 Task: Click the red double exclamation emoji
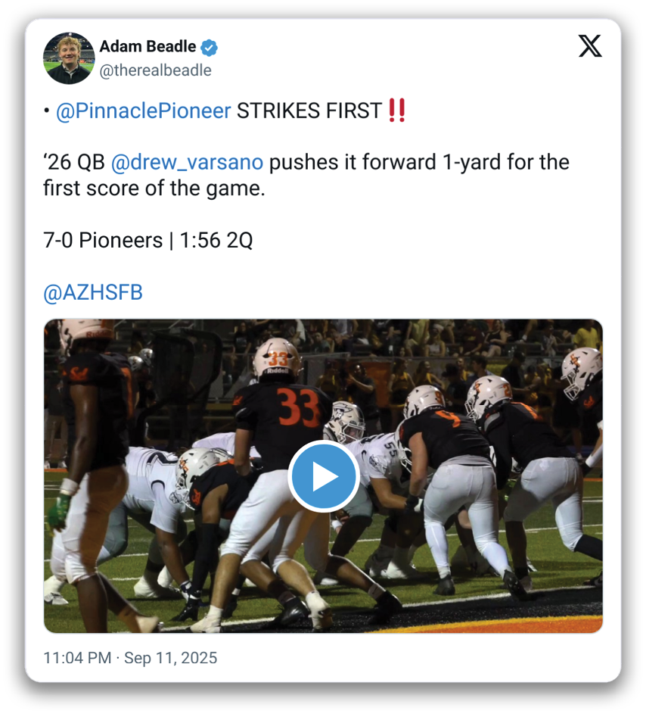point(397,111)
